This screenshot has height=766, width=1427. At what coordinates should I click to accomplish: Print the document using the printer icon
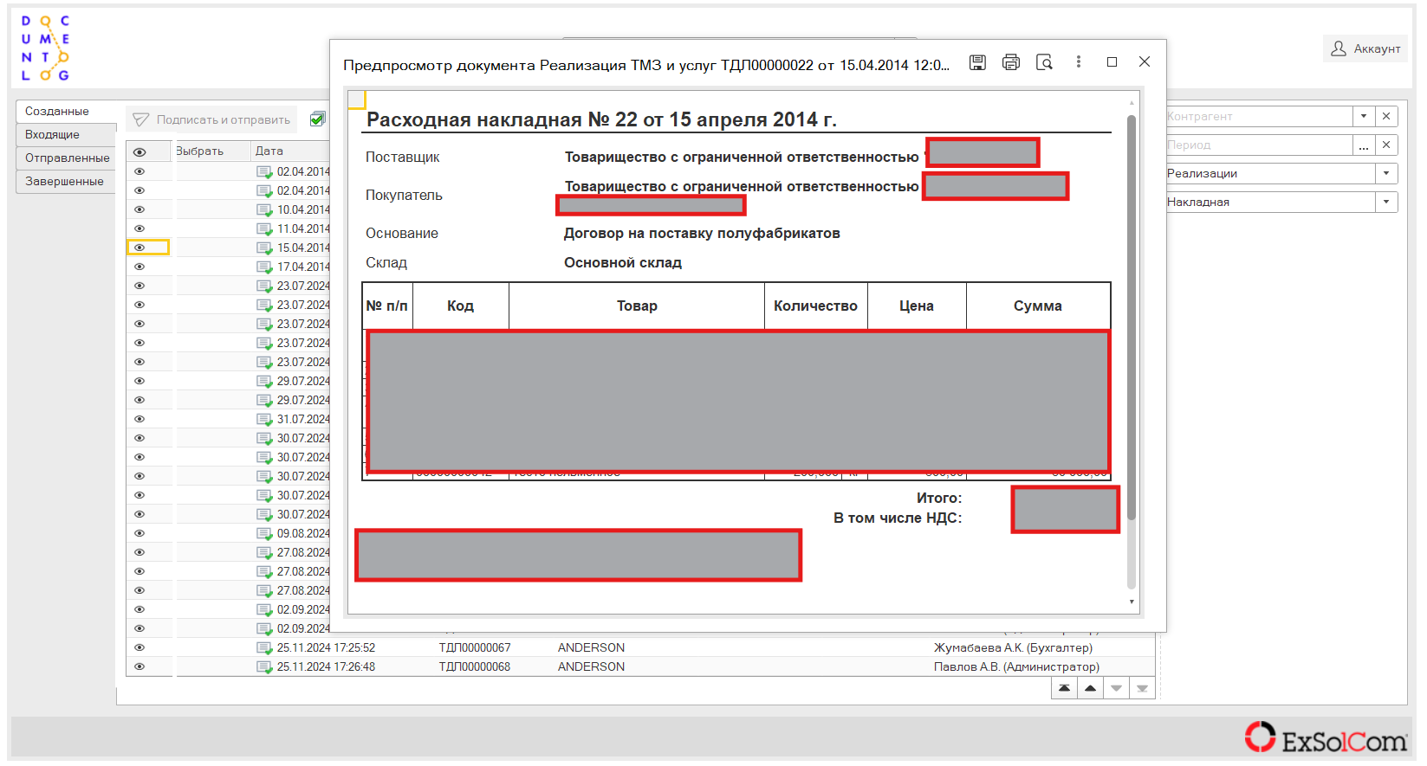1010,62
